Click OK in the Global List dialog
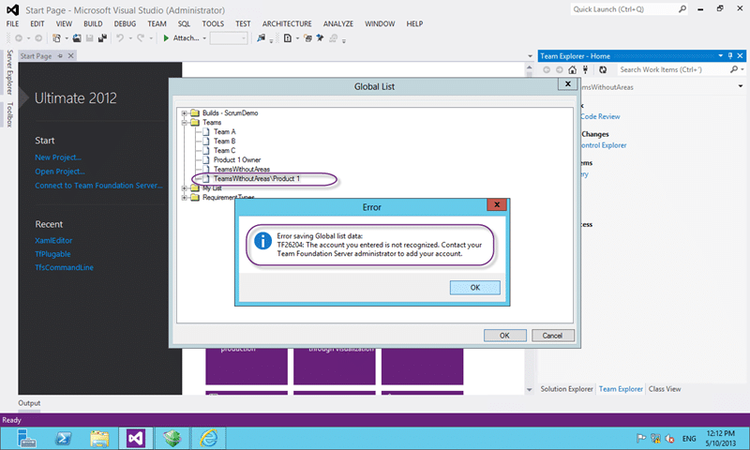Screen dimensions: 750x450 click(504, 336)
